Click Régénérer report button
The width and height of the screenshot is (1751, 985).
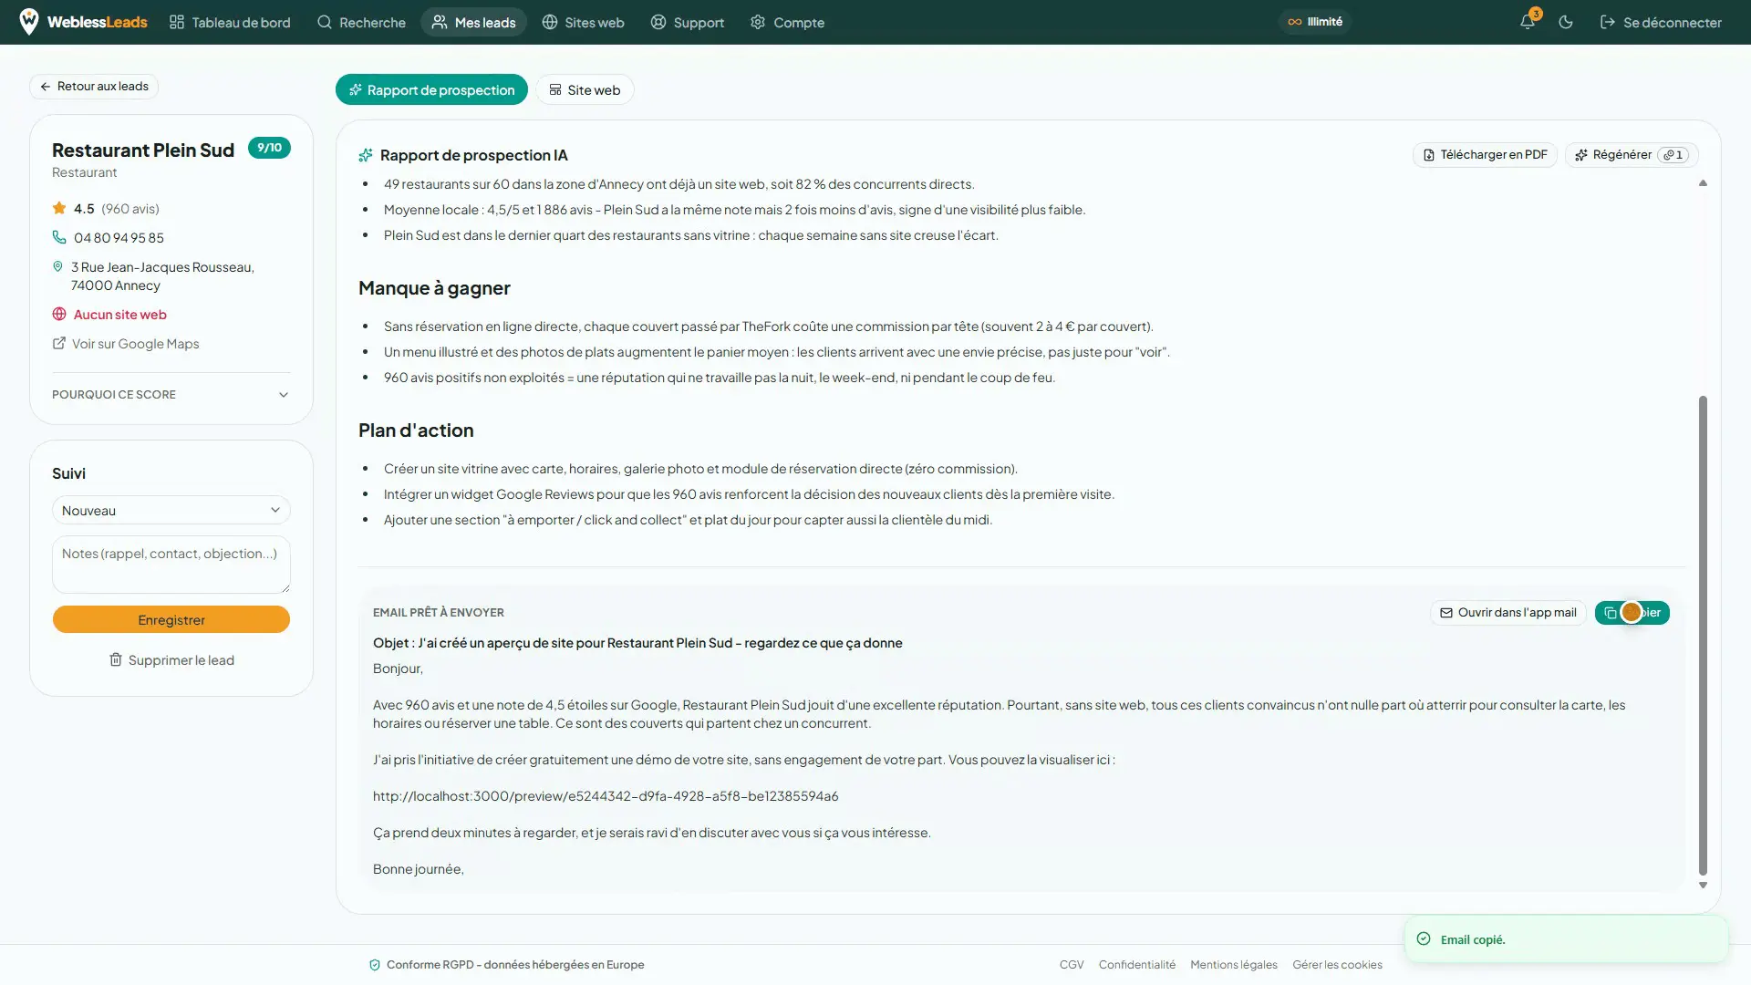point(1632,155)
